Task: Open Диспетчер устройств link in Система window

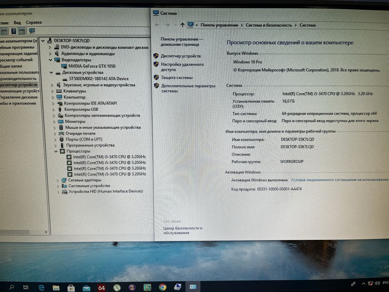Action: (181, 56)
